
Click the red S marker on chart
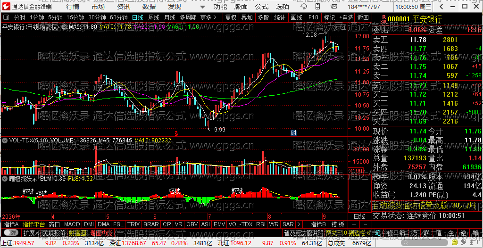176,133
